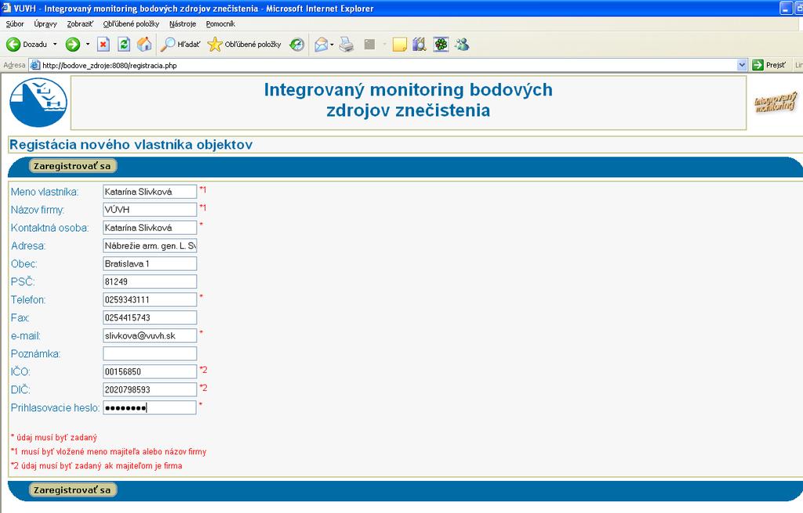Screen dimensions: 803x513
Task: Click the Názov firmy field with VÚVH
Action: click(x=150, y=210)
